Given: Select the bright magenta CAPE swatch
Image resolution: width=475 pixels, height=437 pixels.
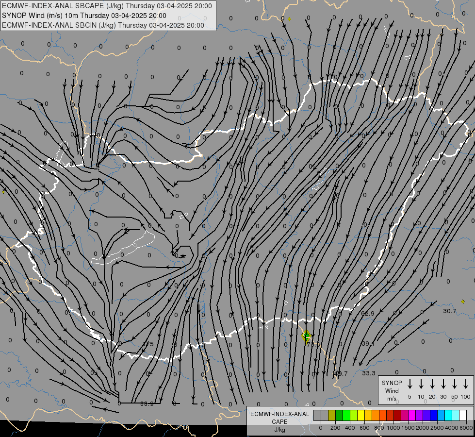Looking at the screenshot, I should click(x=412, y=415).
